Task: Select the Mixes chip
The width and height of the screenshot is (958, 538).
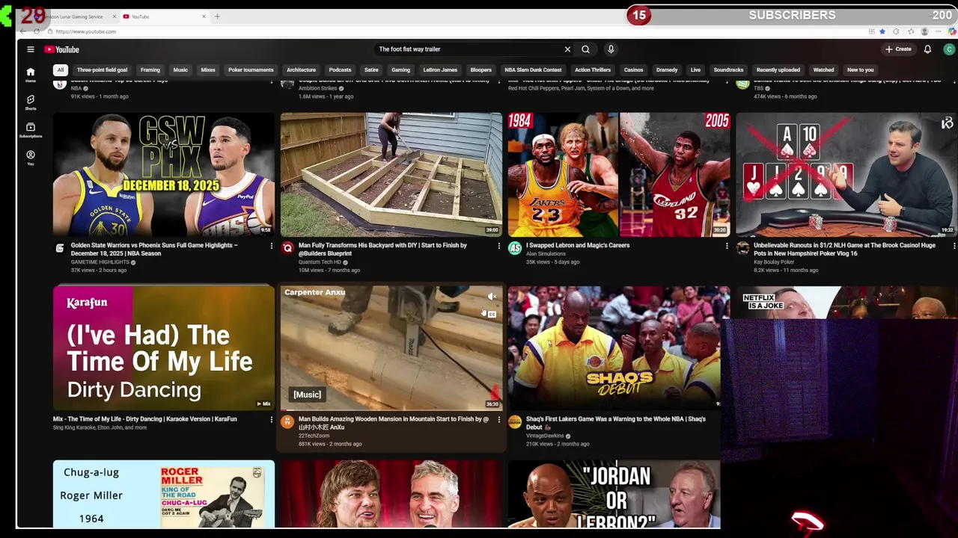Action: tap(208, 70)
